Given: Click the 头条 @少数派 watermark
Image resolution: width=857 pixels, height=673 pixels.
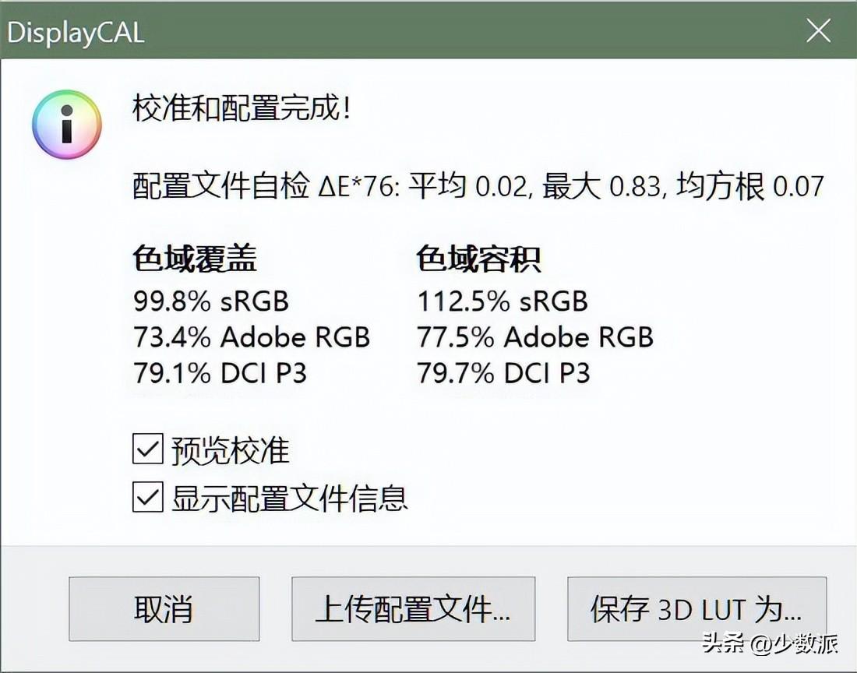Looking at the screenshot, I should coord(770,643).
